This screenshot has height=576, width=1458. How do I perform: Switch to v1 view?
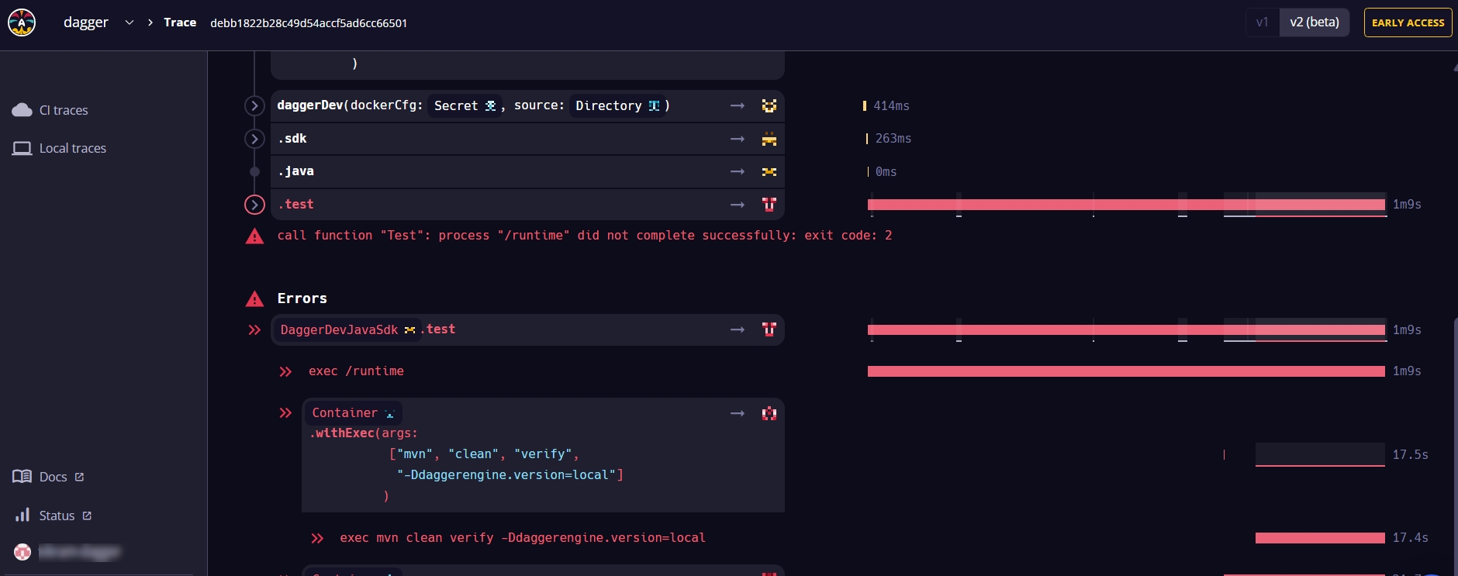tap(1263, 22)
